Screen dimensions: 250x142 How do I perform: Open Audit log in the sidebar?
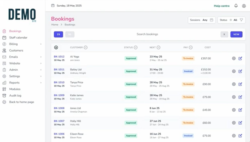15,95
